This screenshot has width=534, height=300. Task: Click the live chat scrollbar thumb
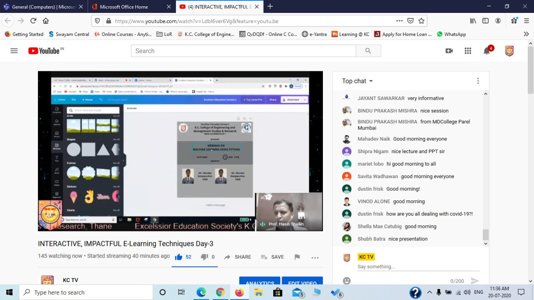pos(485,234)
